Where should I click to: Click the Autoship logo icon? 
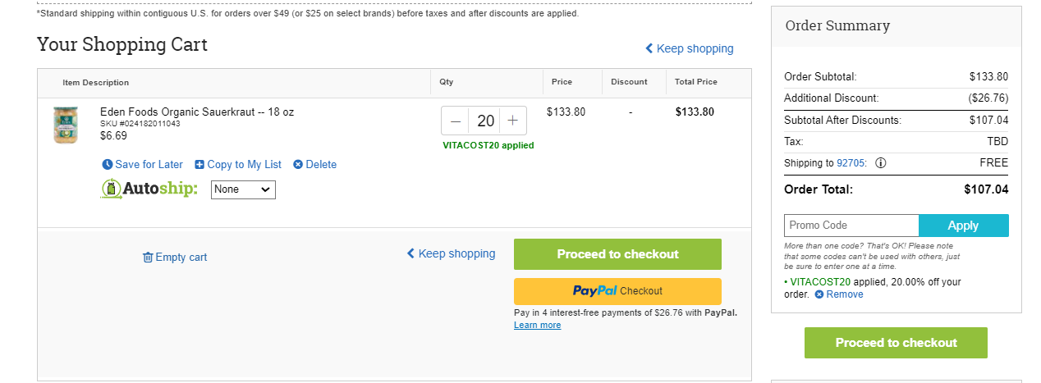(112, 189)
